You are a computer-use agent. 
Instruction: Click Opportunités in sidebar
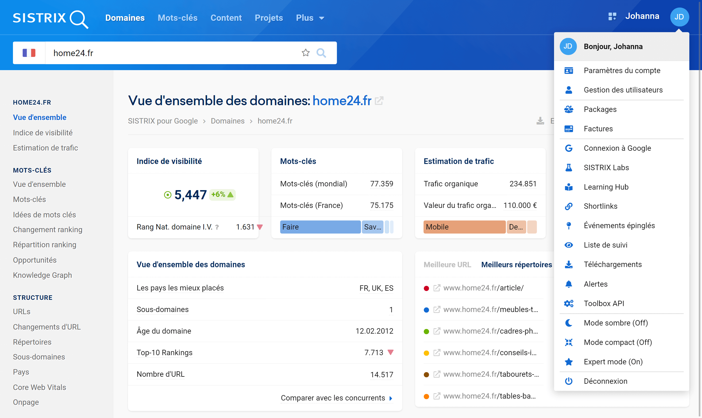[35, 260]
